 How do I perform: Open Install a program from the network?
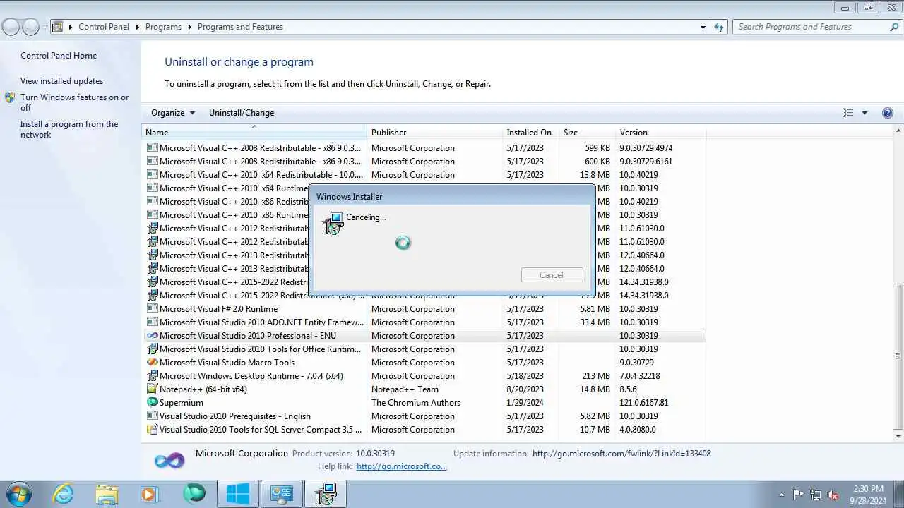coord(69,129)
